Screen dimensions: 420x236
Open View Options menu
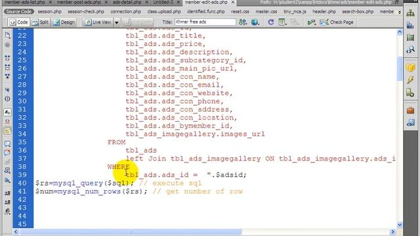282,22
